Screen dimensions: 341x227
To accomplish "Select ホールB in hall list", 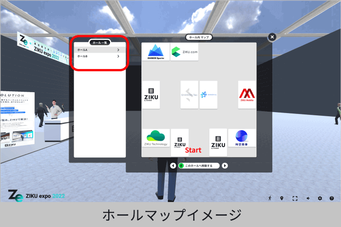I will click(x=100, y=56).
